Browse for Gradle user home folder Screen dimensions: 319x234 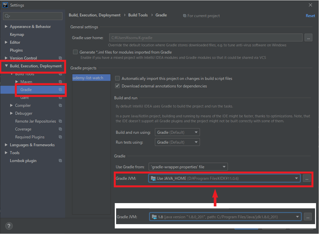[308, 37]
